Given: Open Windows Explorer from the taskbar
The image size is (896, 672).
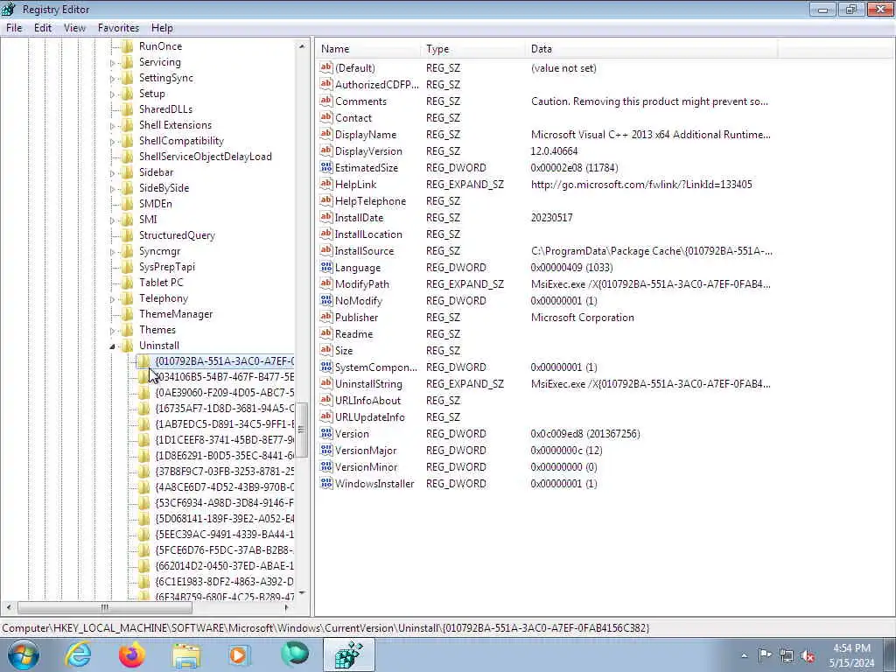Looking at the screenshot, I should [x=186, y=654].
